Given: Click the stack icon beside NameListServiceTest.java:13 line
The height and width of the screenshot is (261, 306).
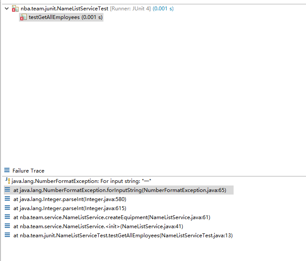Looking at the screenshot, I should (7, 235).
